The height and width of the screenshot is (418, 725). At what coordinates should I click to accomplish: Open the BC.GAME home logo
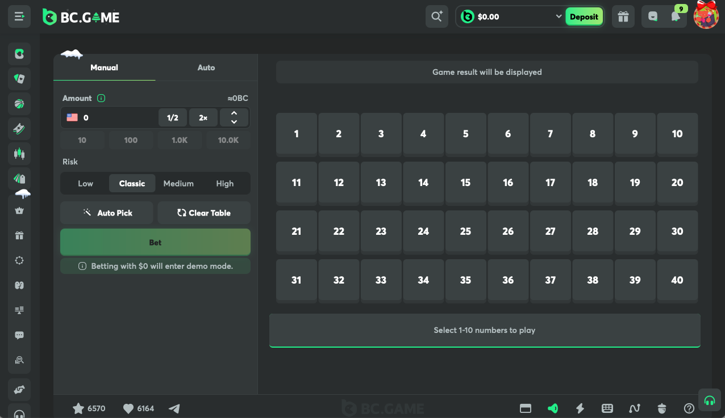81,17
